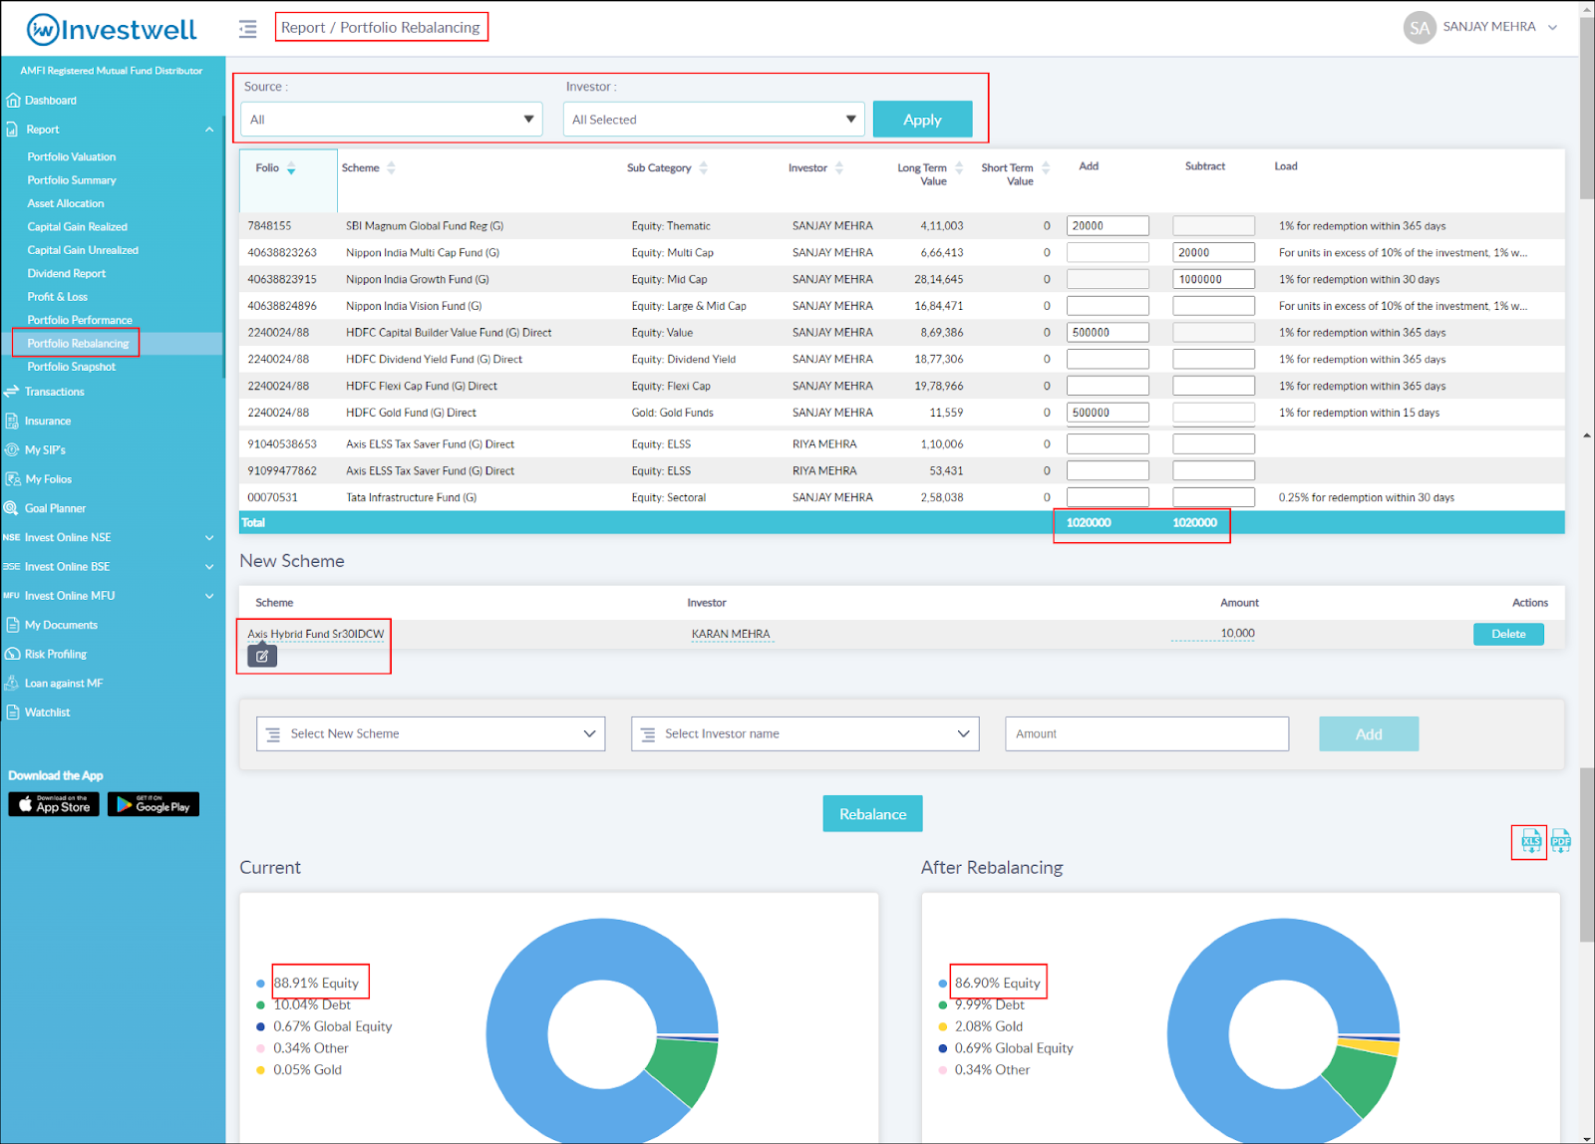Click the Report document icon in sidebar
The width and height of the screenshot is (1595, 1144).
12,130
